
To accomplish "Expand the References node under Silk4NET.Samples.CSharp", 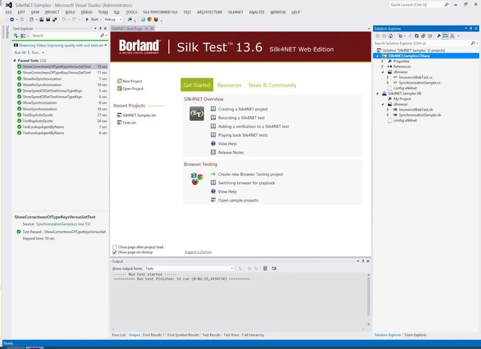I will [382, 66].
